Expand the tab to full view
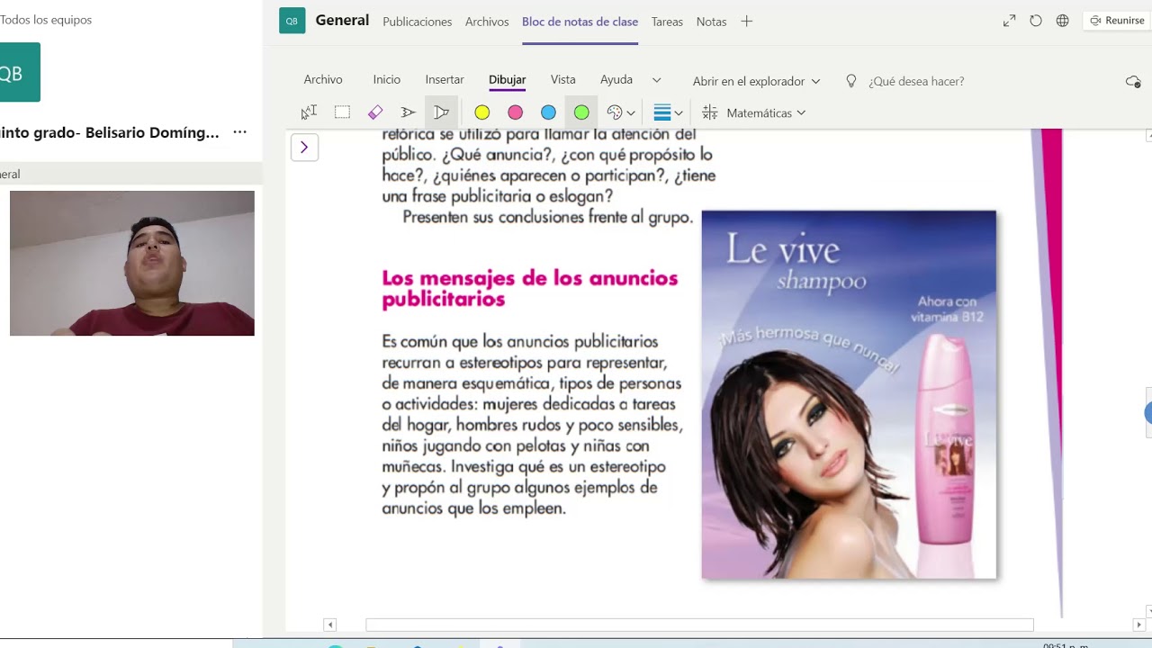Viewport: 1152px width, 648px height. tap(1009, 21)
